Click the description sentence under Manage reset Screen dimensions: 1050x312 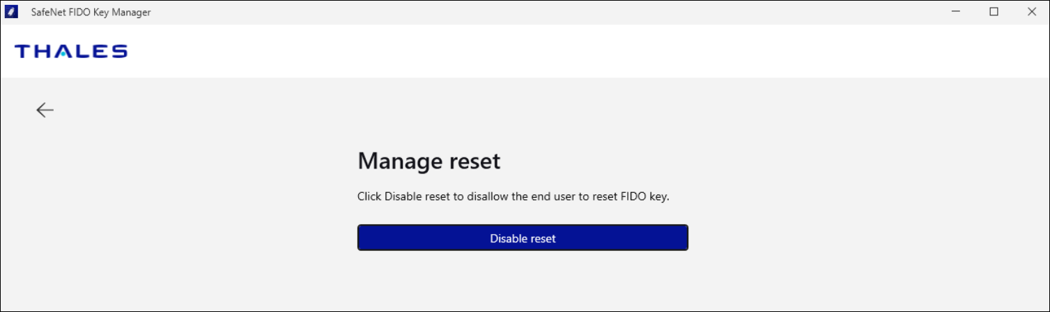pyautogui.click(x=513, y=197)
